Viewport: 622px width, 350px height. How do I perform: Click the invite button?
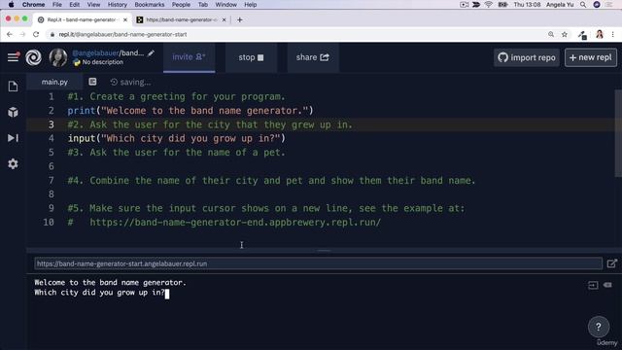(189, 57)
